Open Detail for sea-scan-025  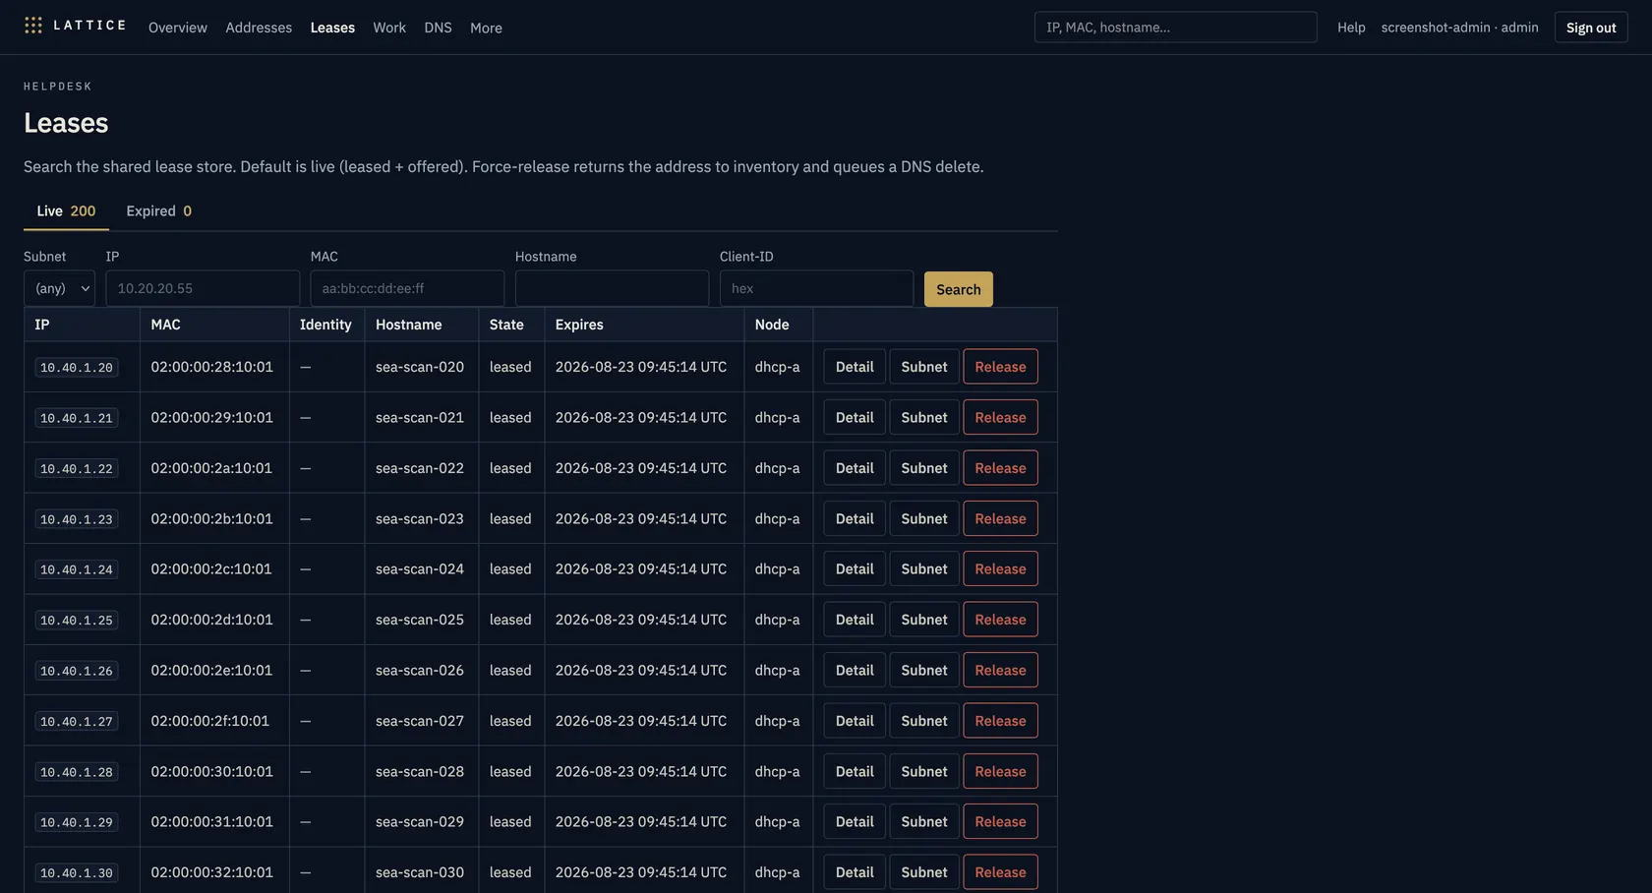pos(855,620)
